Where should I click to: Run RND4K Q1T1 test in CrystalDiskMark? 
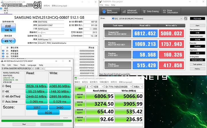click(80, 119)
